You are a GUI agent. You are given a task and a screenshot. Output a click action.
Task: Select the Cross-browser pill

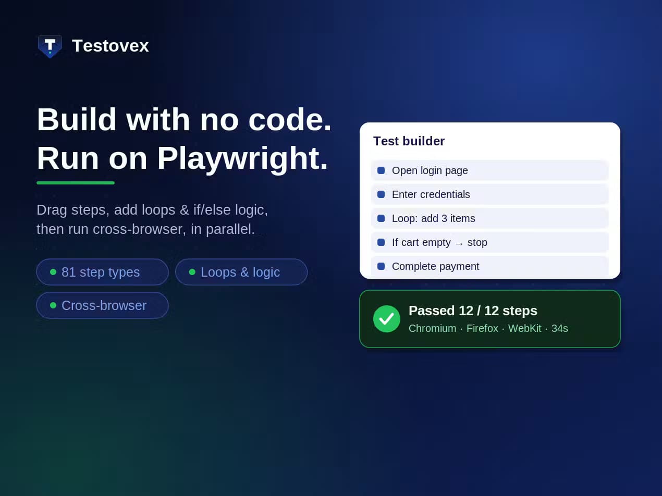point(102,305)
